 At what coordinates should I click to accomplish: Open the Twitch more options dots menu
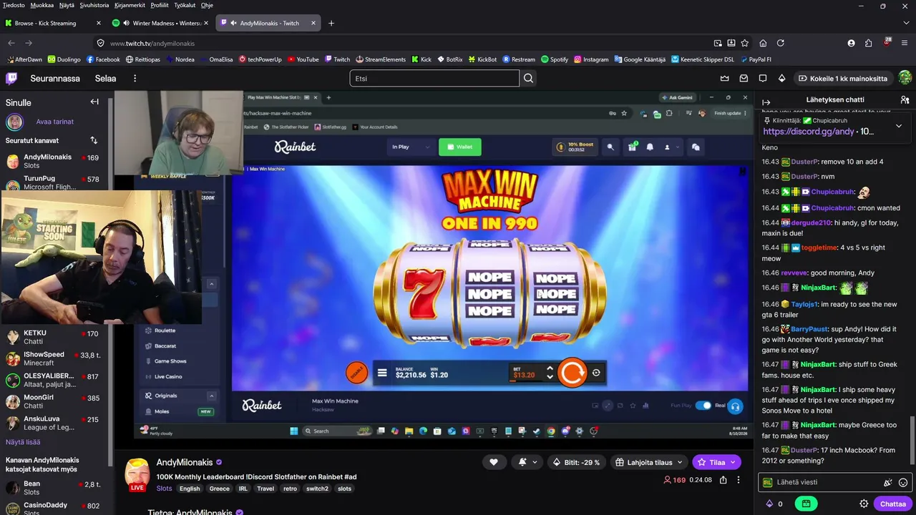[135, 78]
